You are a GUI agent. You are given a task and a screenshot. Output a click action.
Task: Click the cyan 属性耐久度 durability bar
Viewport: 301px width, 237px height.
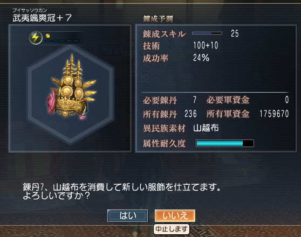pos(225,143)
